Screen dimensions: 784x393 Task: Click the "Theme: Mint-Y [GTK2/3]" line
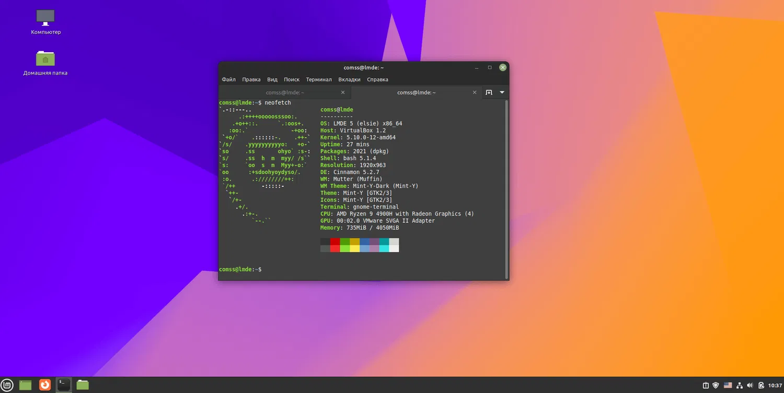click(356, 193)
